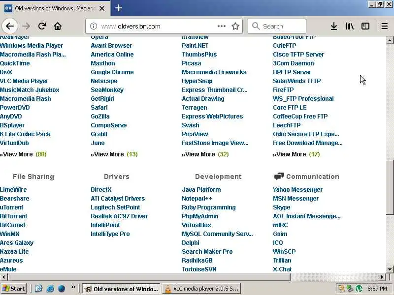Open the Windows Media Player link
Viewport: 394px width, 295px height.
click(x=32, y=46)
